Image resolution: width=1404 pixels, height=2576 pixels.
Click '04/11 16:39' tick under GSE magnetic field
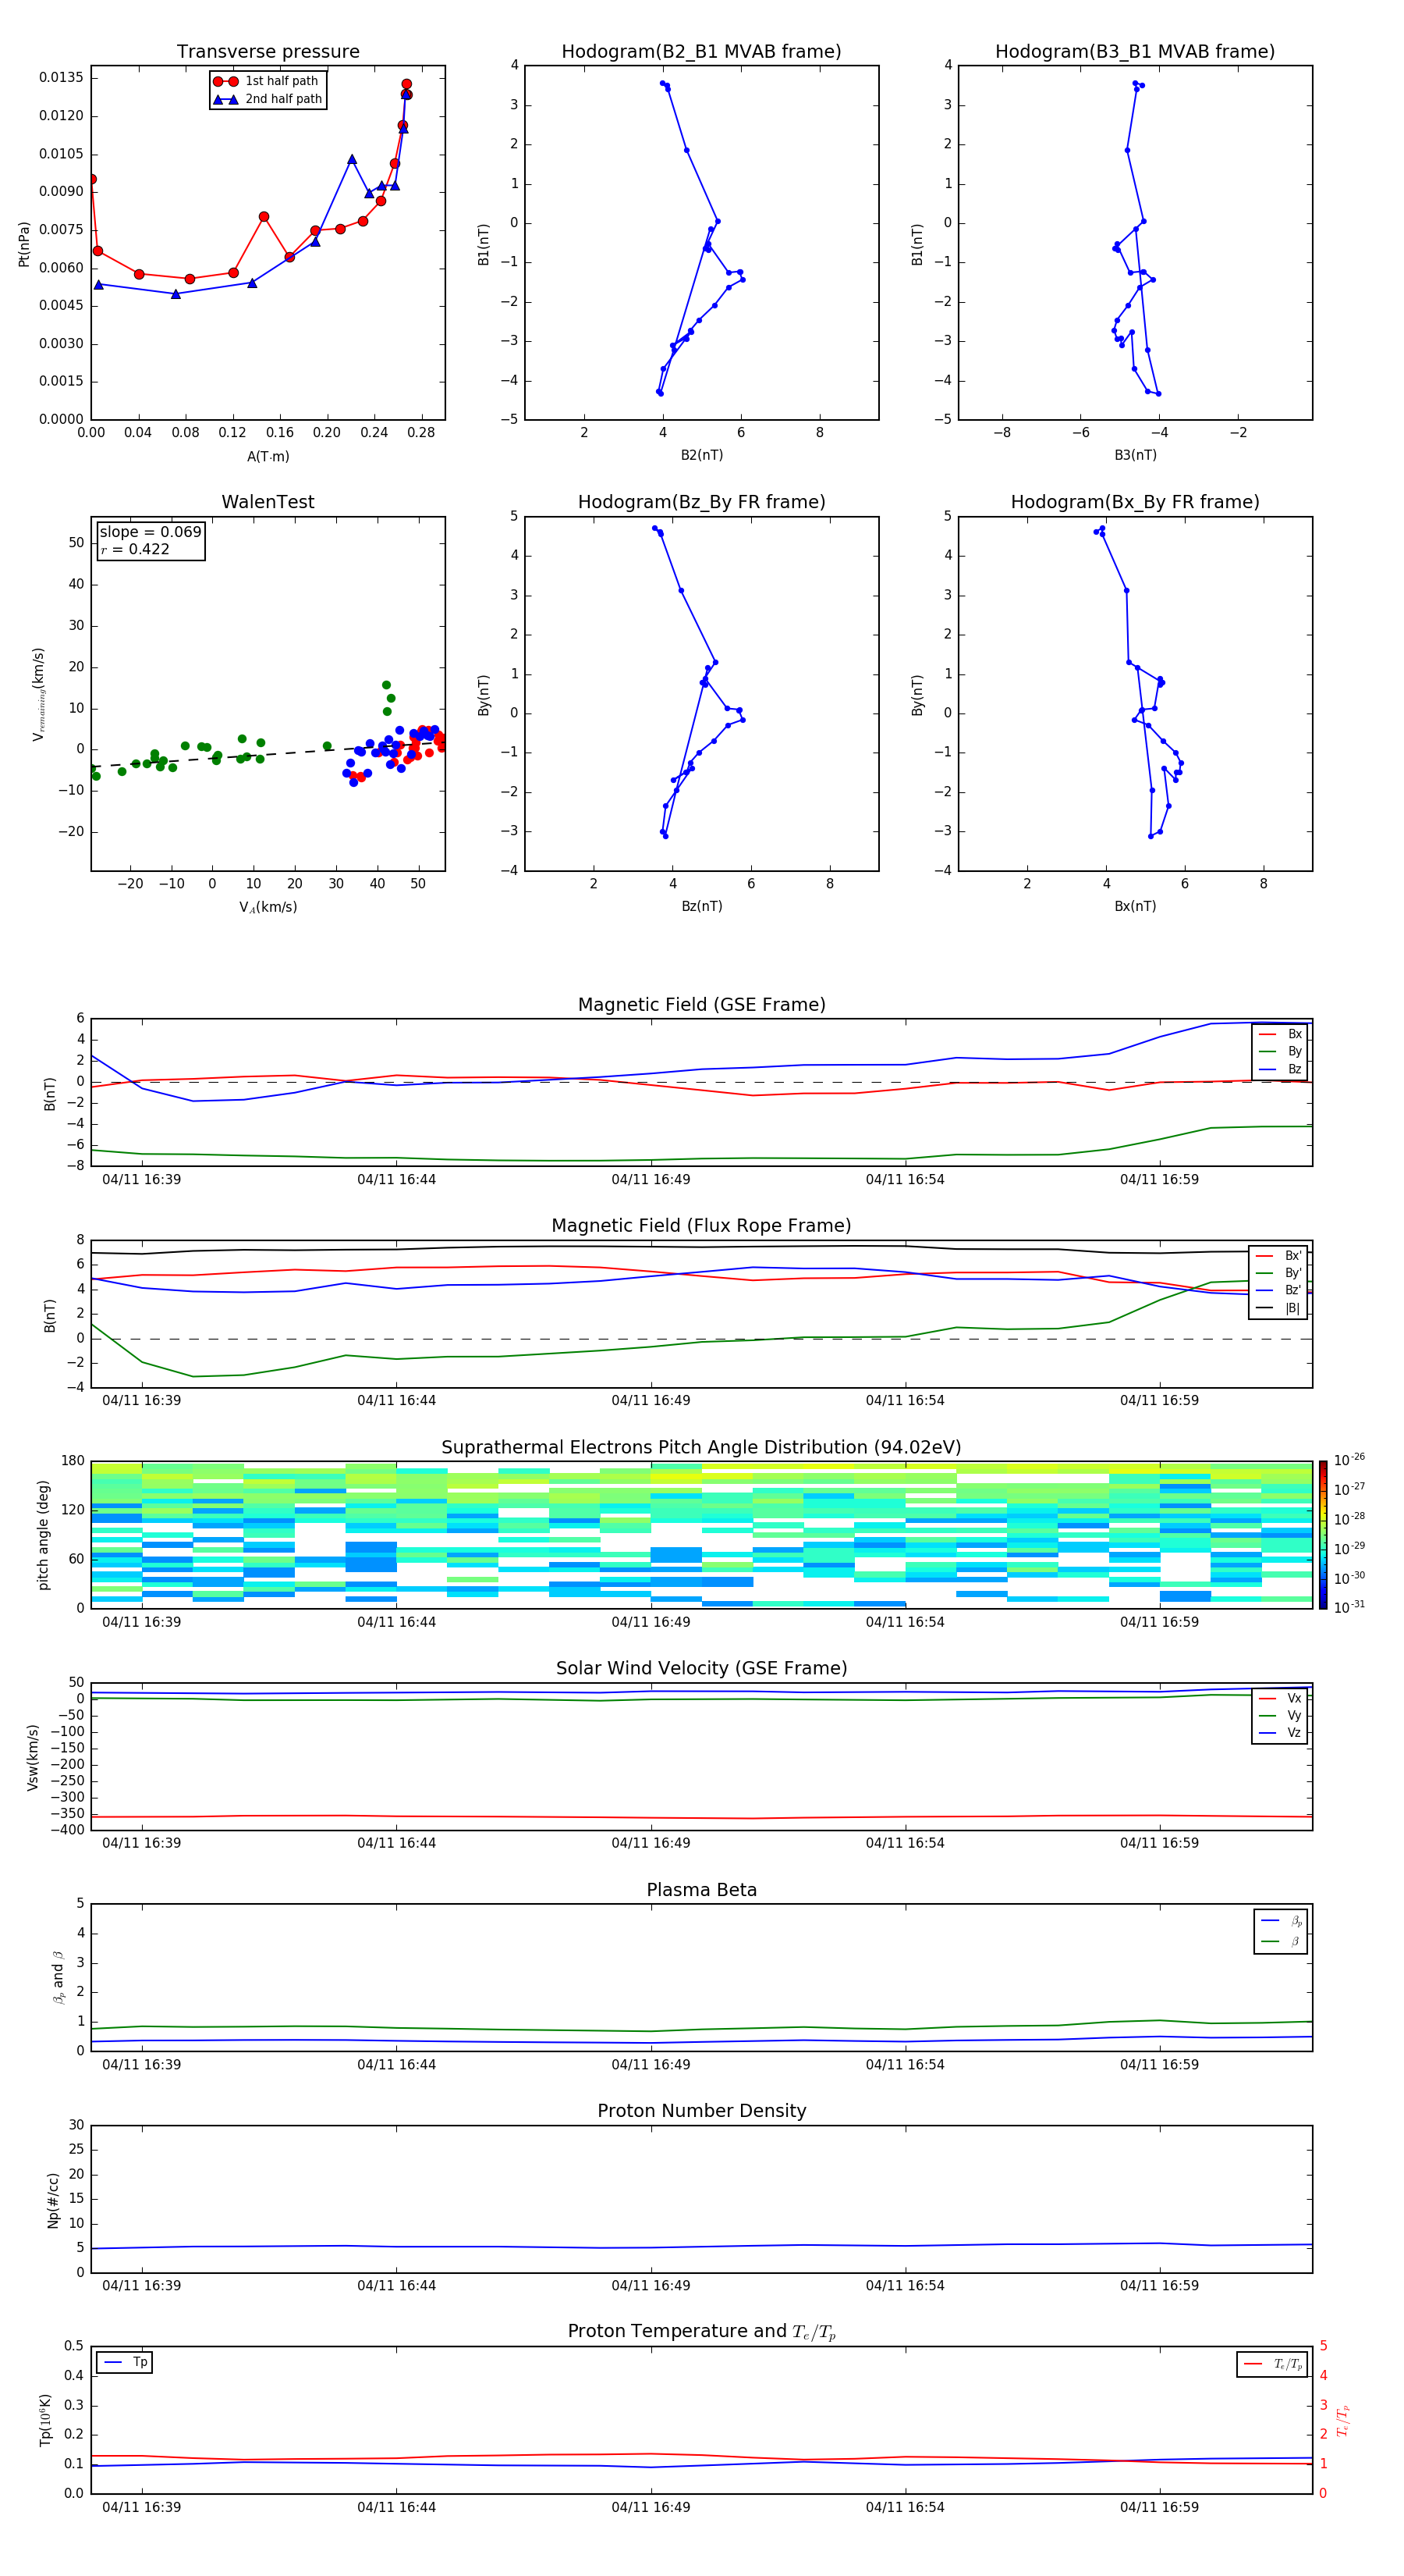pos(142,1180)
